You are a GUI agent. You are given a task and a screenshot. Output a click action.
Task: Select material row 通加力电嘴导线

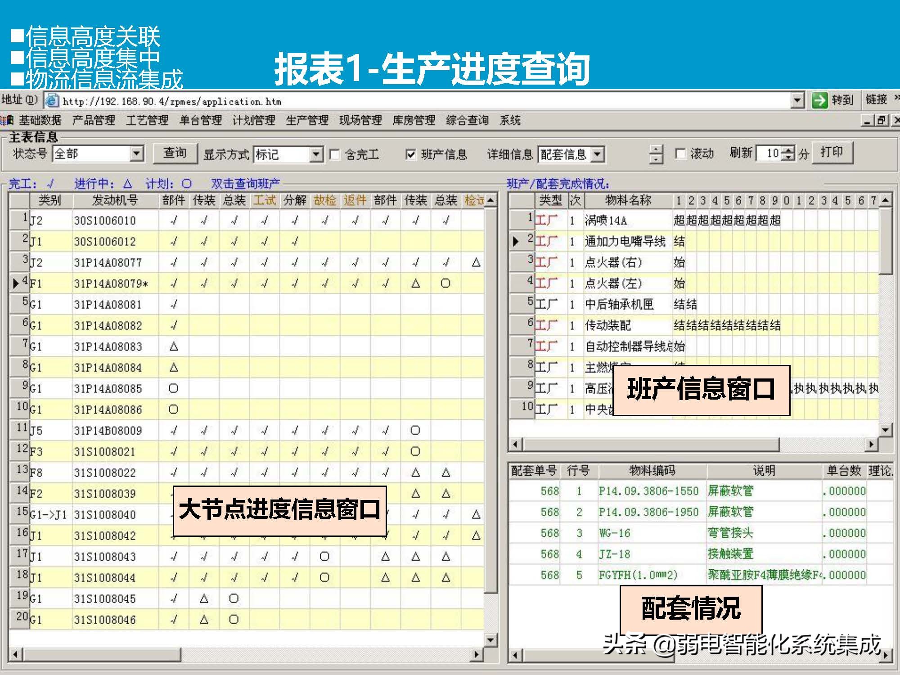[x=693, y=242]
